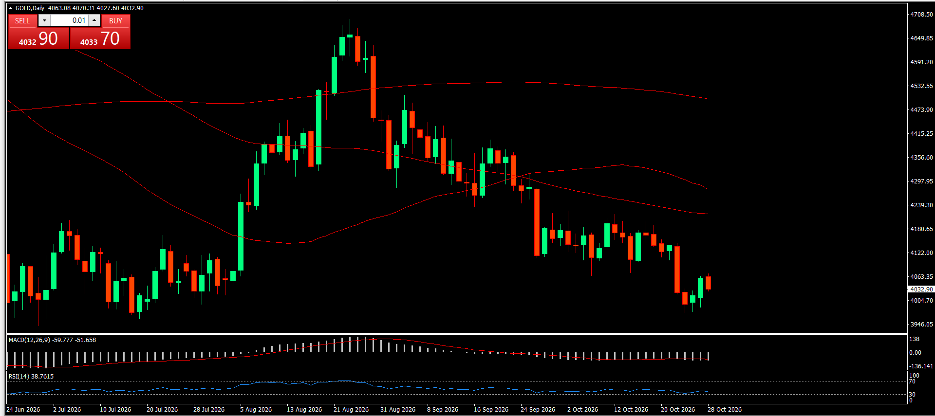Click the 4033 70 buy price tile
This screenshot has height=416, width=935.
(x=100, y=38)
